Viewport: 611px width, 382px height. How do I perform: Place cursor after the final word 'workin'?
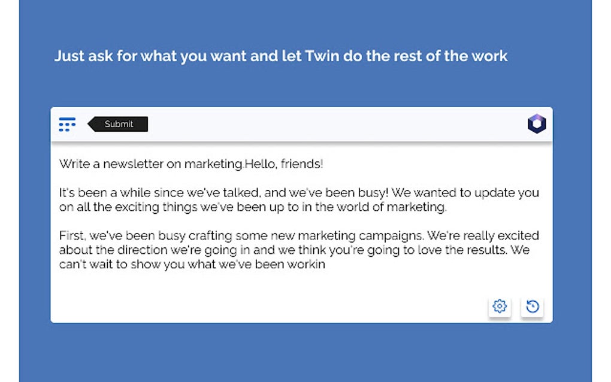coord(326,265)
